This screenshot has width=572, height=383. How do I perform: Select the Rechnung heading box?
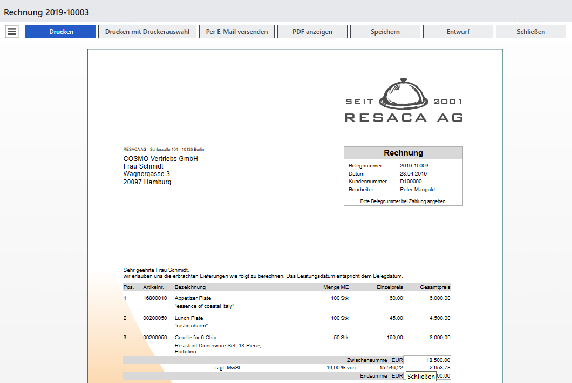403,153
